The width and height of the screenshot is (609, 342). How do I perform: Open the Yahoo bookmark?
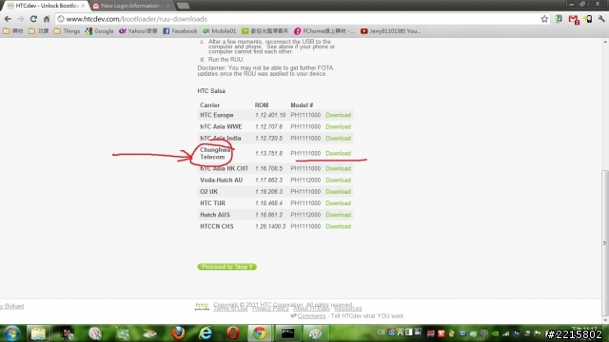tap(138, 31)
